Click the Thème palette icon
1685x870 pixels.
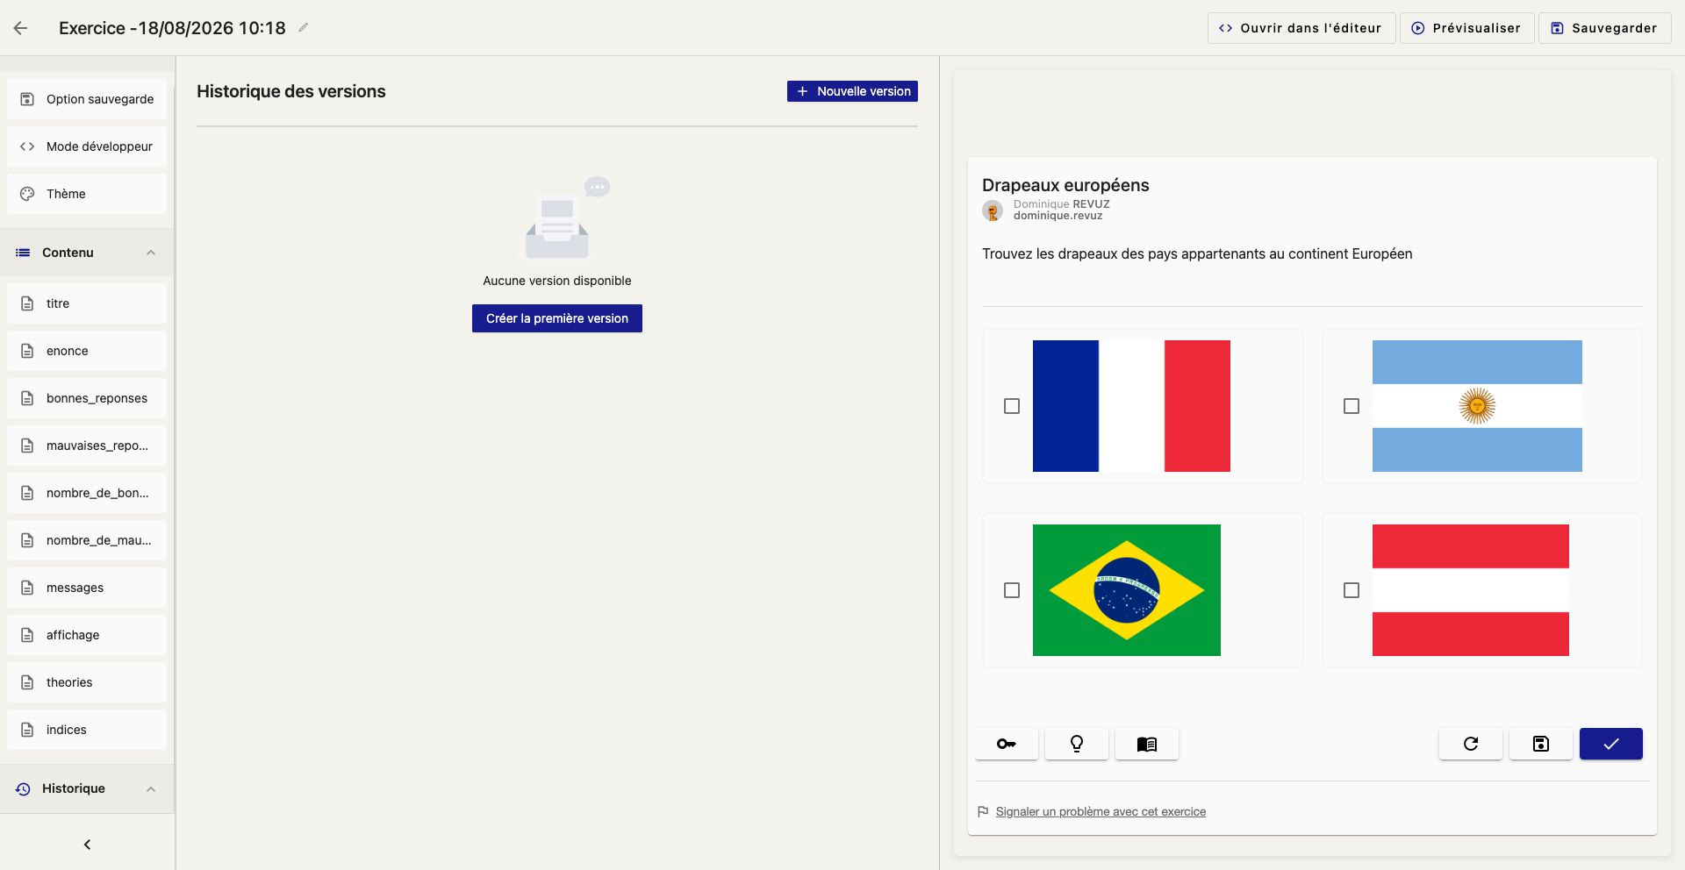27,194
